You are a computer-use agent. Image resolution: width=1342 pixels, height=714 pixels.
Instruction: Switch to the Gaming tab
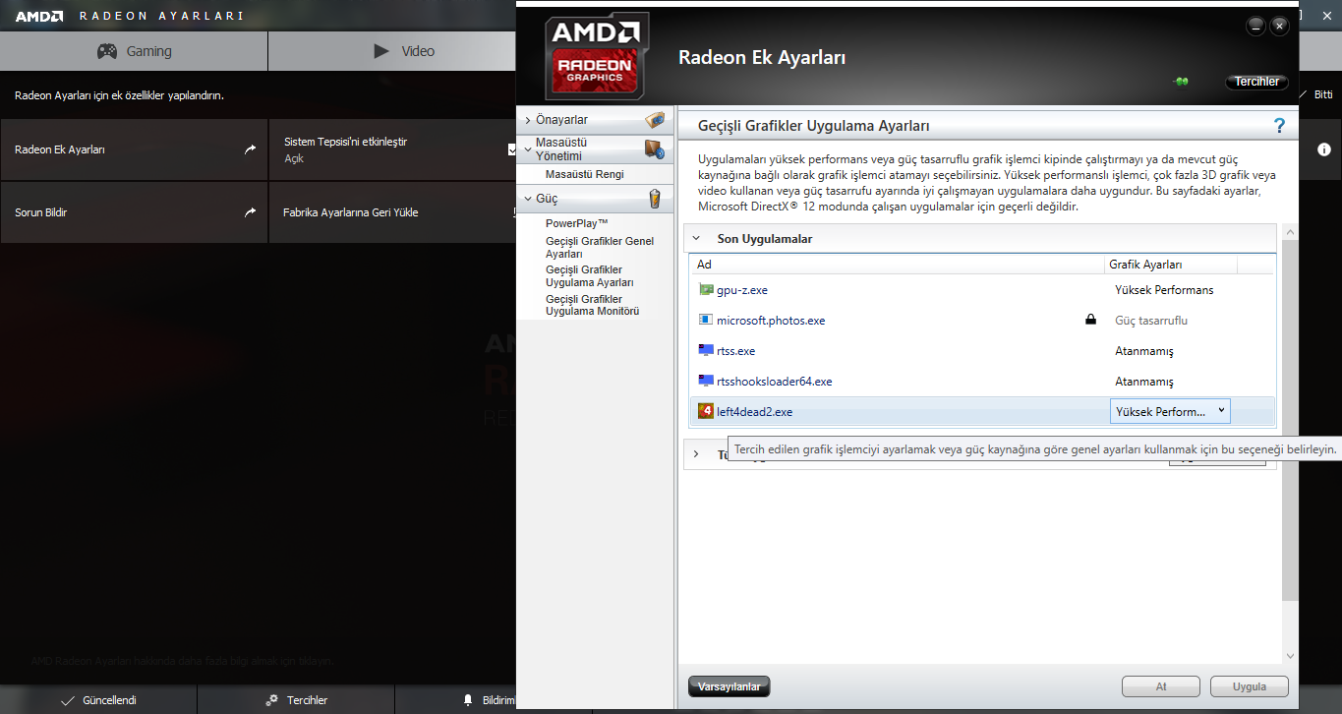(x=134, y=51)
